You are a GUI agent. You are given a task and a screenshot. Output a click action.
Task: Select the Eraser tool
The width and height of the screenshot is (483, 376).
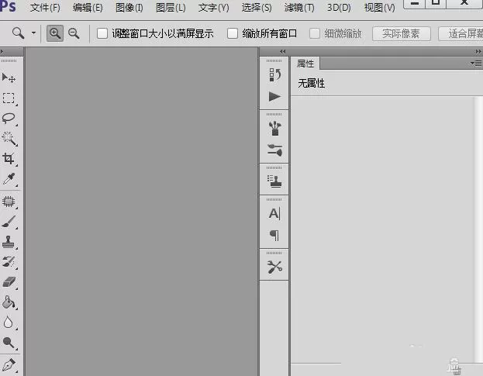click(x=9, y=282)
